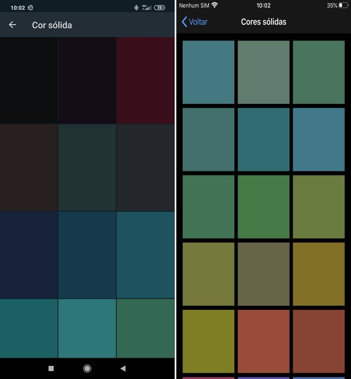Choose the second row center dark teal swatch, Cores sólidas

point(263,139)
